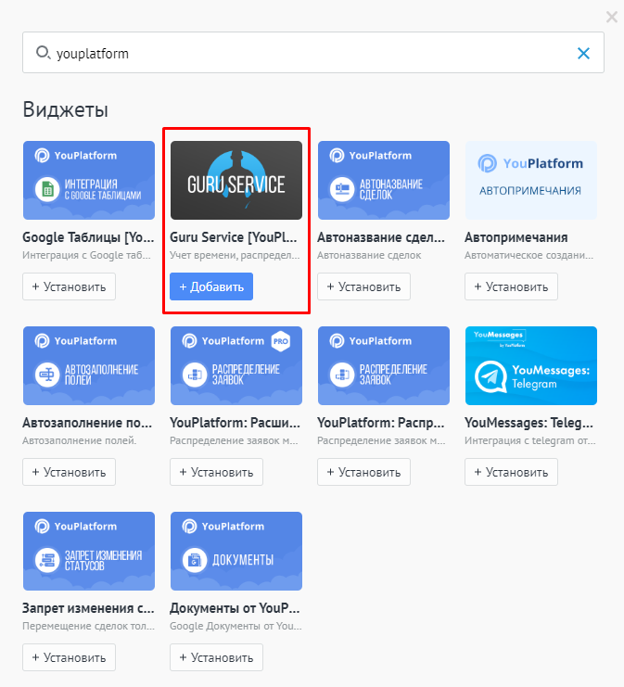
Task: Click the Документы от YouP... title
Action: tap(235, 608)
